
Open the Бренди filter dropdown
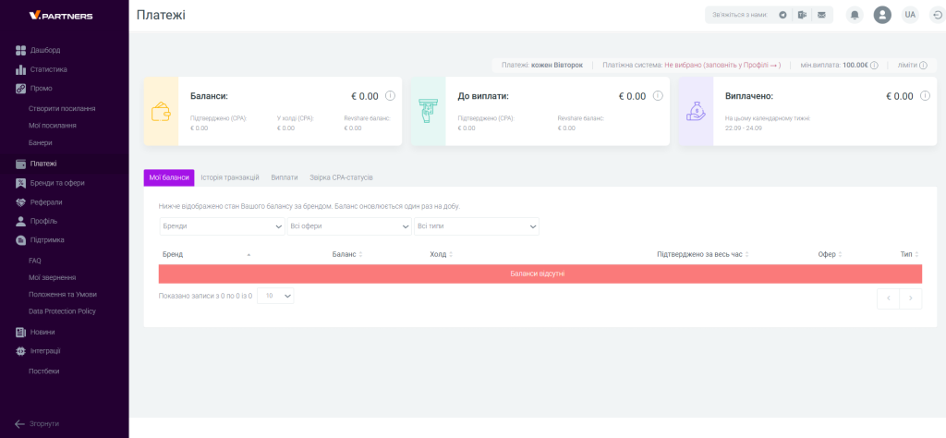coord(222,226)
